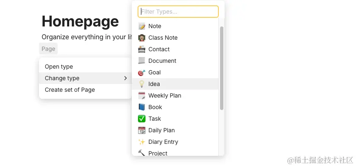This screenshot has height=167, width=356.
Task: Pick Document from the type list
Action: click(162, 61)
